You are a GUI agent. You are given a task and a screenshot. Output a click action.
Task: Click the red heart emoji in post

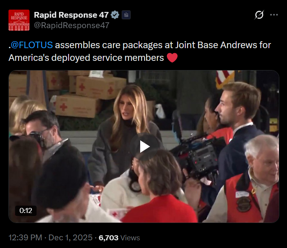(172, 58)
